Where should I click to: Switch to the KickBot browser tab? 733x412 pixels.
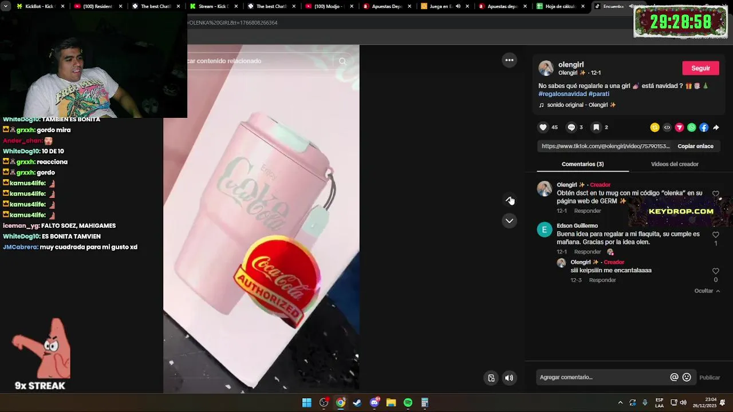(x=41, y=6)
